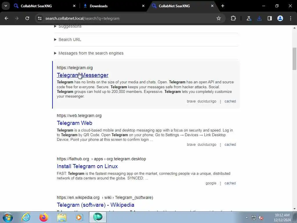
Task: Open Chrome three-dot menu
Action: (291, 18)
